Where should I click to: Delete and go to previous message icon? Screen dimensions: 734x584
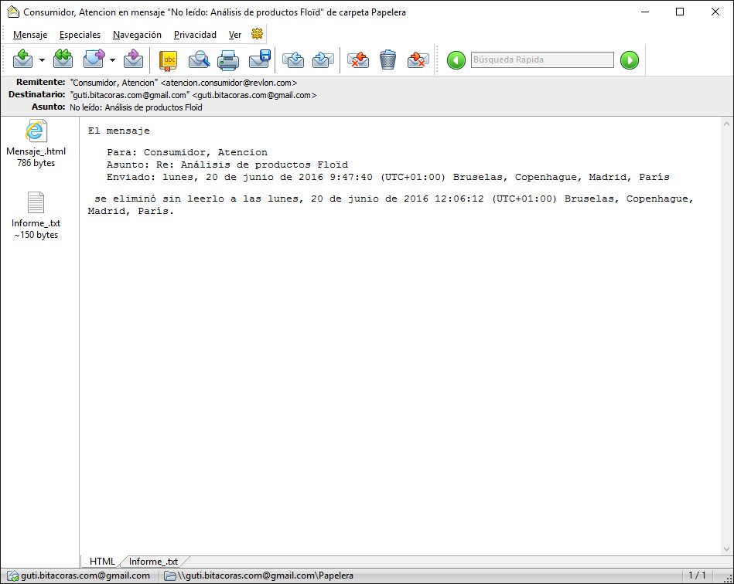click(357, 59)
